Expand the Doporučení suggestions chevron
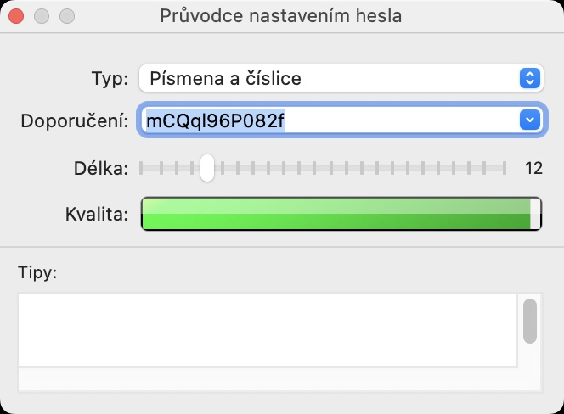Screen dimensions: 564x414 point(529,120)
